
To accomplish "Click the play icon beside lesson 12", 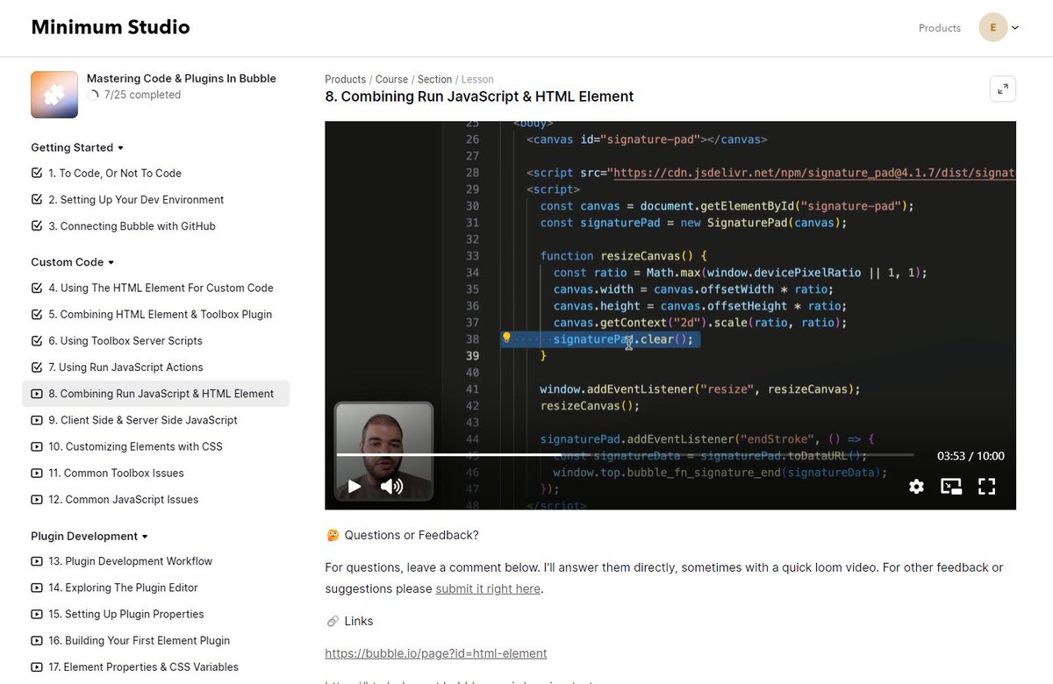I will tap(37, 499).
